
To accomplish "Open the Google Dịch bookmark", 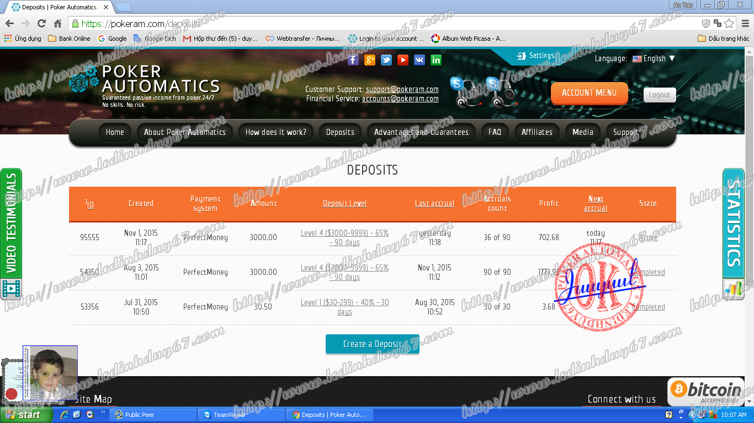I will (x=155, y=39).
